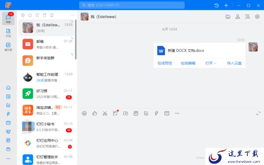Open the to-do checklist sidebar icon
264x165 pixels.
coord(8,105)
